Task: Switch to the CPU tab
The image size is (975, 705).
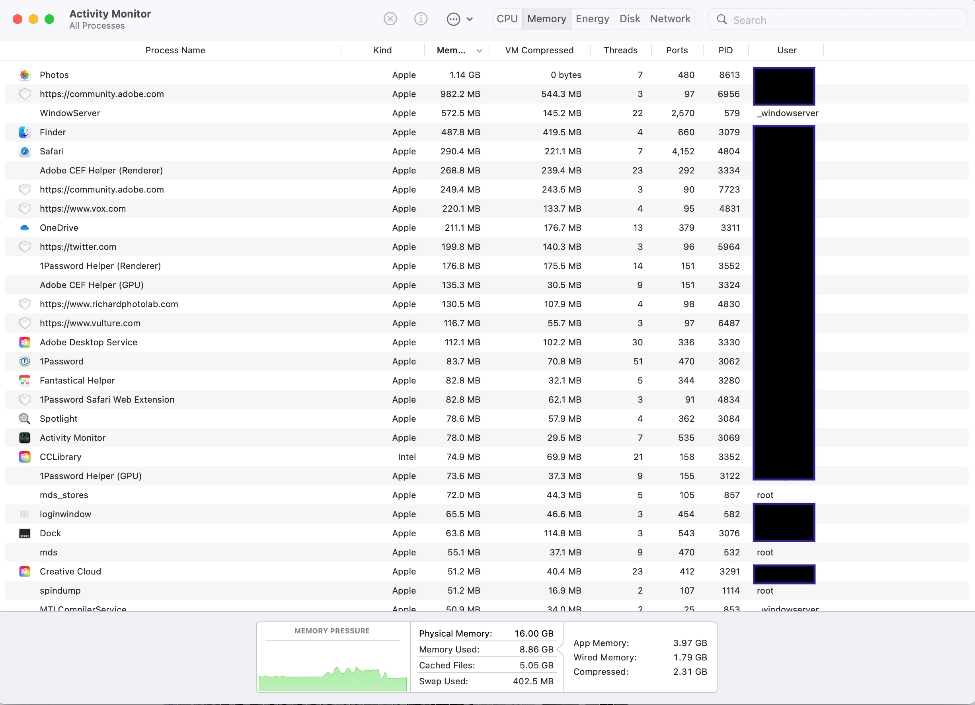Action: pos(507,19)
